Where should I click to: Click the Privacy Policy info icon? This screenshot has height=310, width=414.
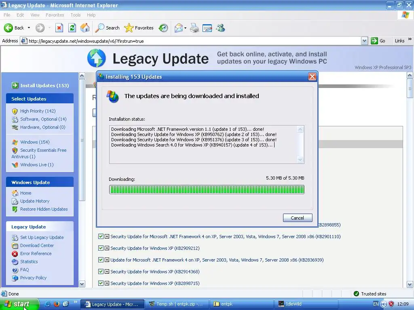(15, 278)
